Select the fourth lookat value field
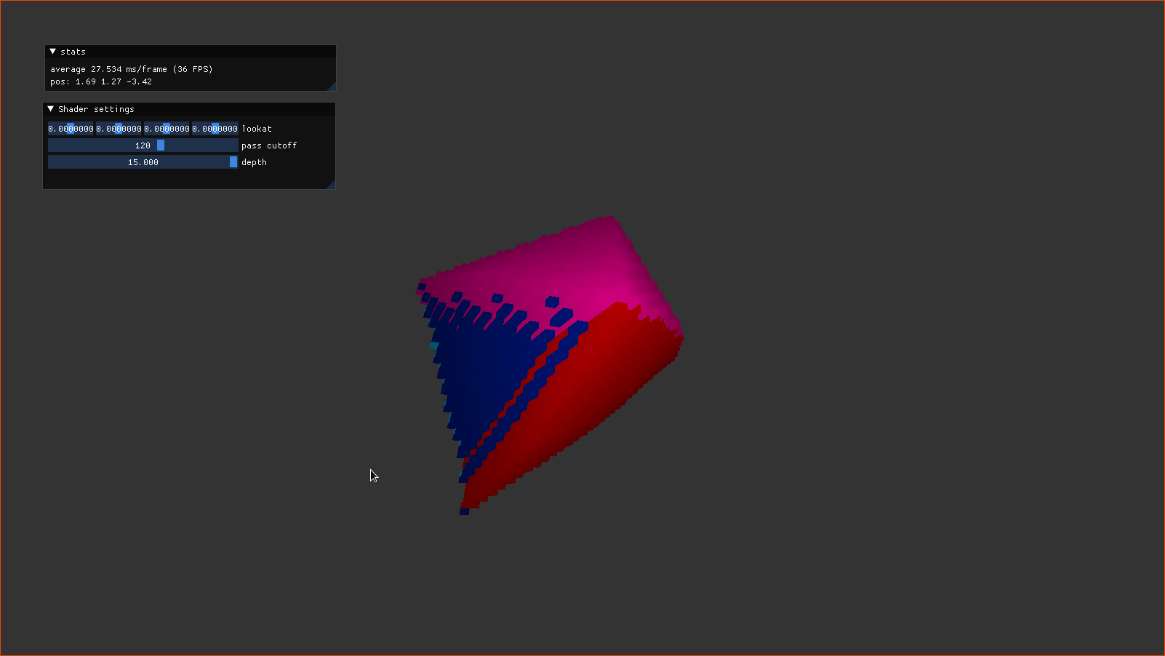Image resolution: width=1165 pixels, height=656 pixels. click(x=215, y=129)
